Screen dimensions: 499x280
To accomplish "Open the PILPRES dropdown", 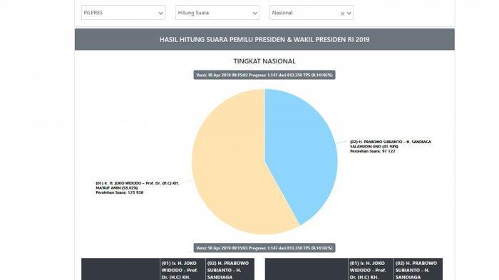I will 123,13.
